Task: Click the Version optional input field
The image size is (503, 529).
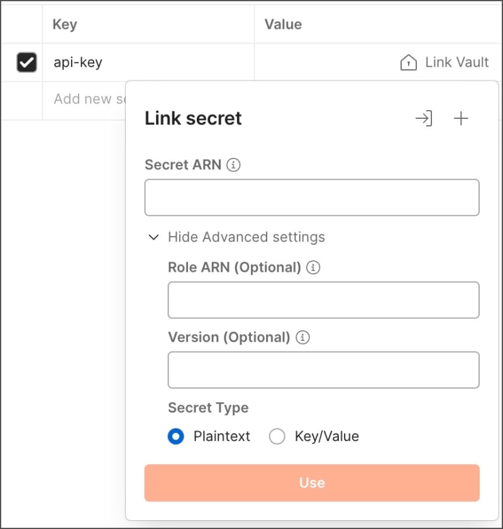Action: [323, 370]
